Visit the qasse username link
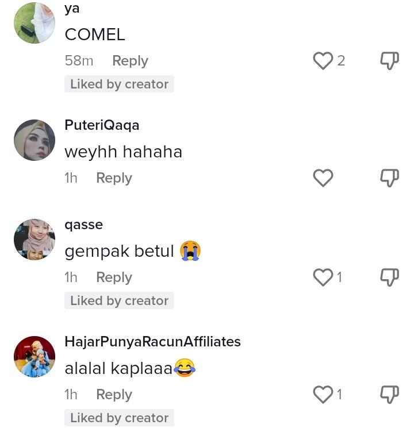Screen dimensions: 414x432 coord(83,225)
